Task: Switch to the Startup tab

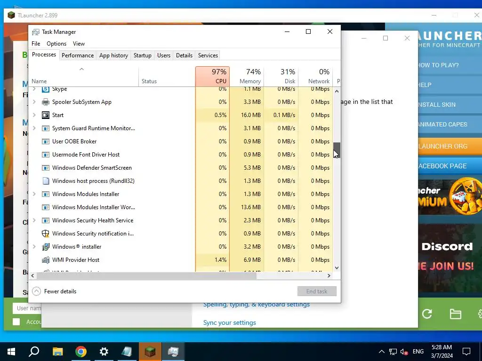Action: [142, 55]
